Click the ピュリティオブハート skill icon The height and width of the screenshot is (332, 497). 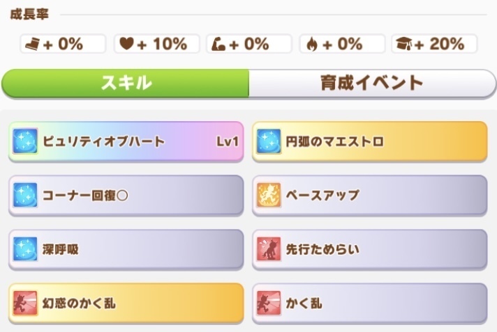(25, 142)
